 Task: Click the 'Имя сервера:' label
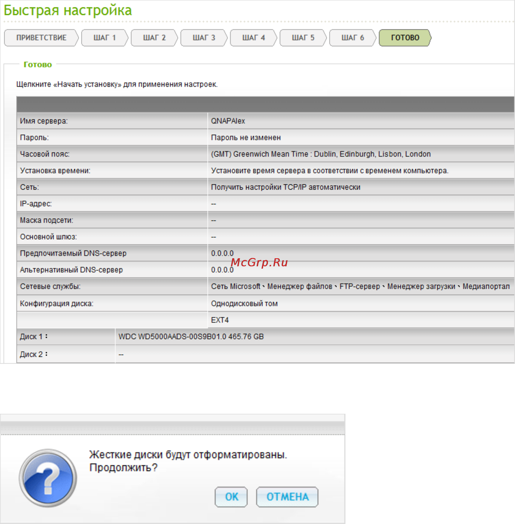coord(44,121)
